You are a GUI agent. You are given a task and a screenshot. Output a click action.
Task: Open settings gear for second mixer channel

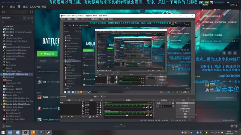(x=151, y=115)
